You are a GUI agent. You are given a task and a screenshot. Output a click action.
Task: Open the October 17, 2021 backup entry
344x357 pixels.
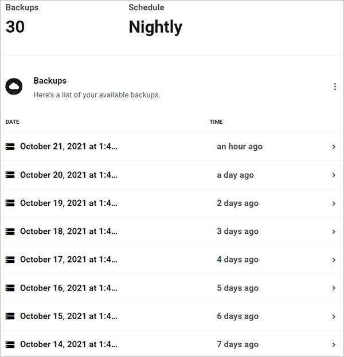pyautogui.click(x=68, y=260)
